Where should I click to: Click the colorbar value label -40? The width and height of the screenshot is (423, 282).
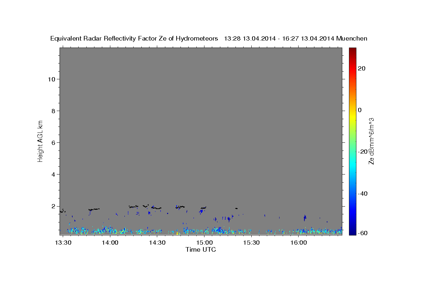(x=363, y=193)
